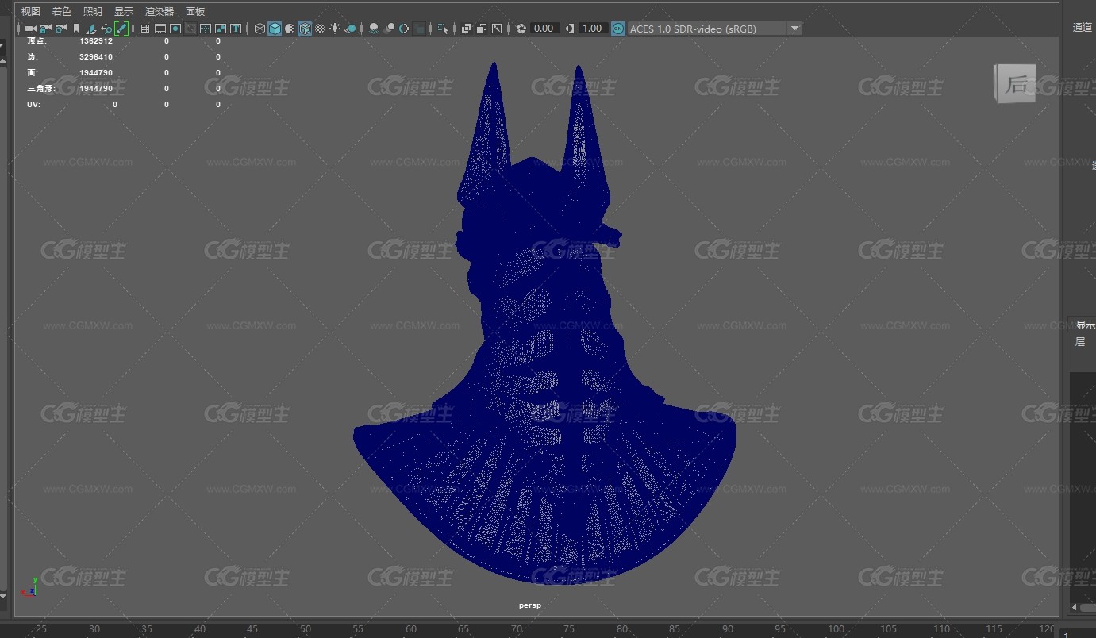Open the 通道 (Channel) tab
Viewport: 1096px width, 638px height.
(1083, 27)
